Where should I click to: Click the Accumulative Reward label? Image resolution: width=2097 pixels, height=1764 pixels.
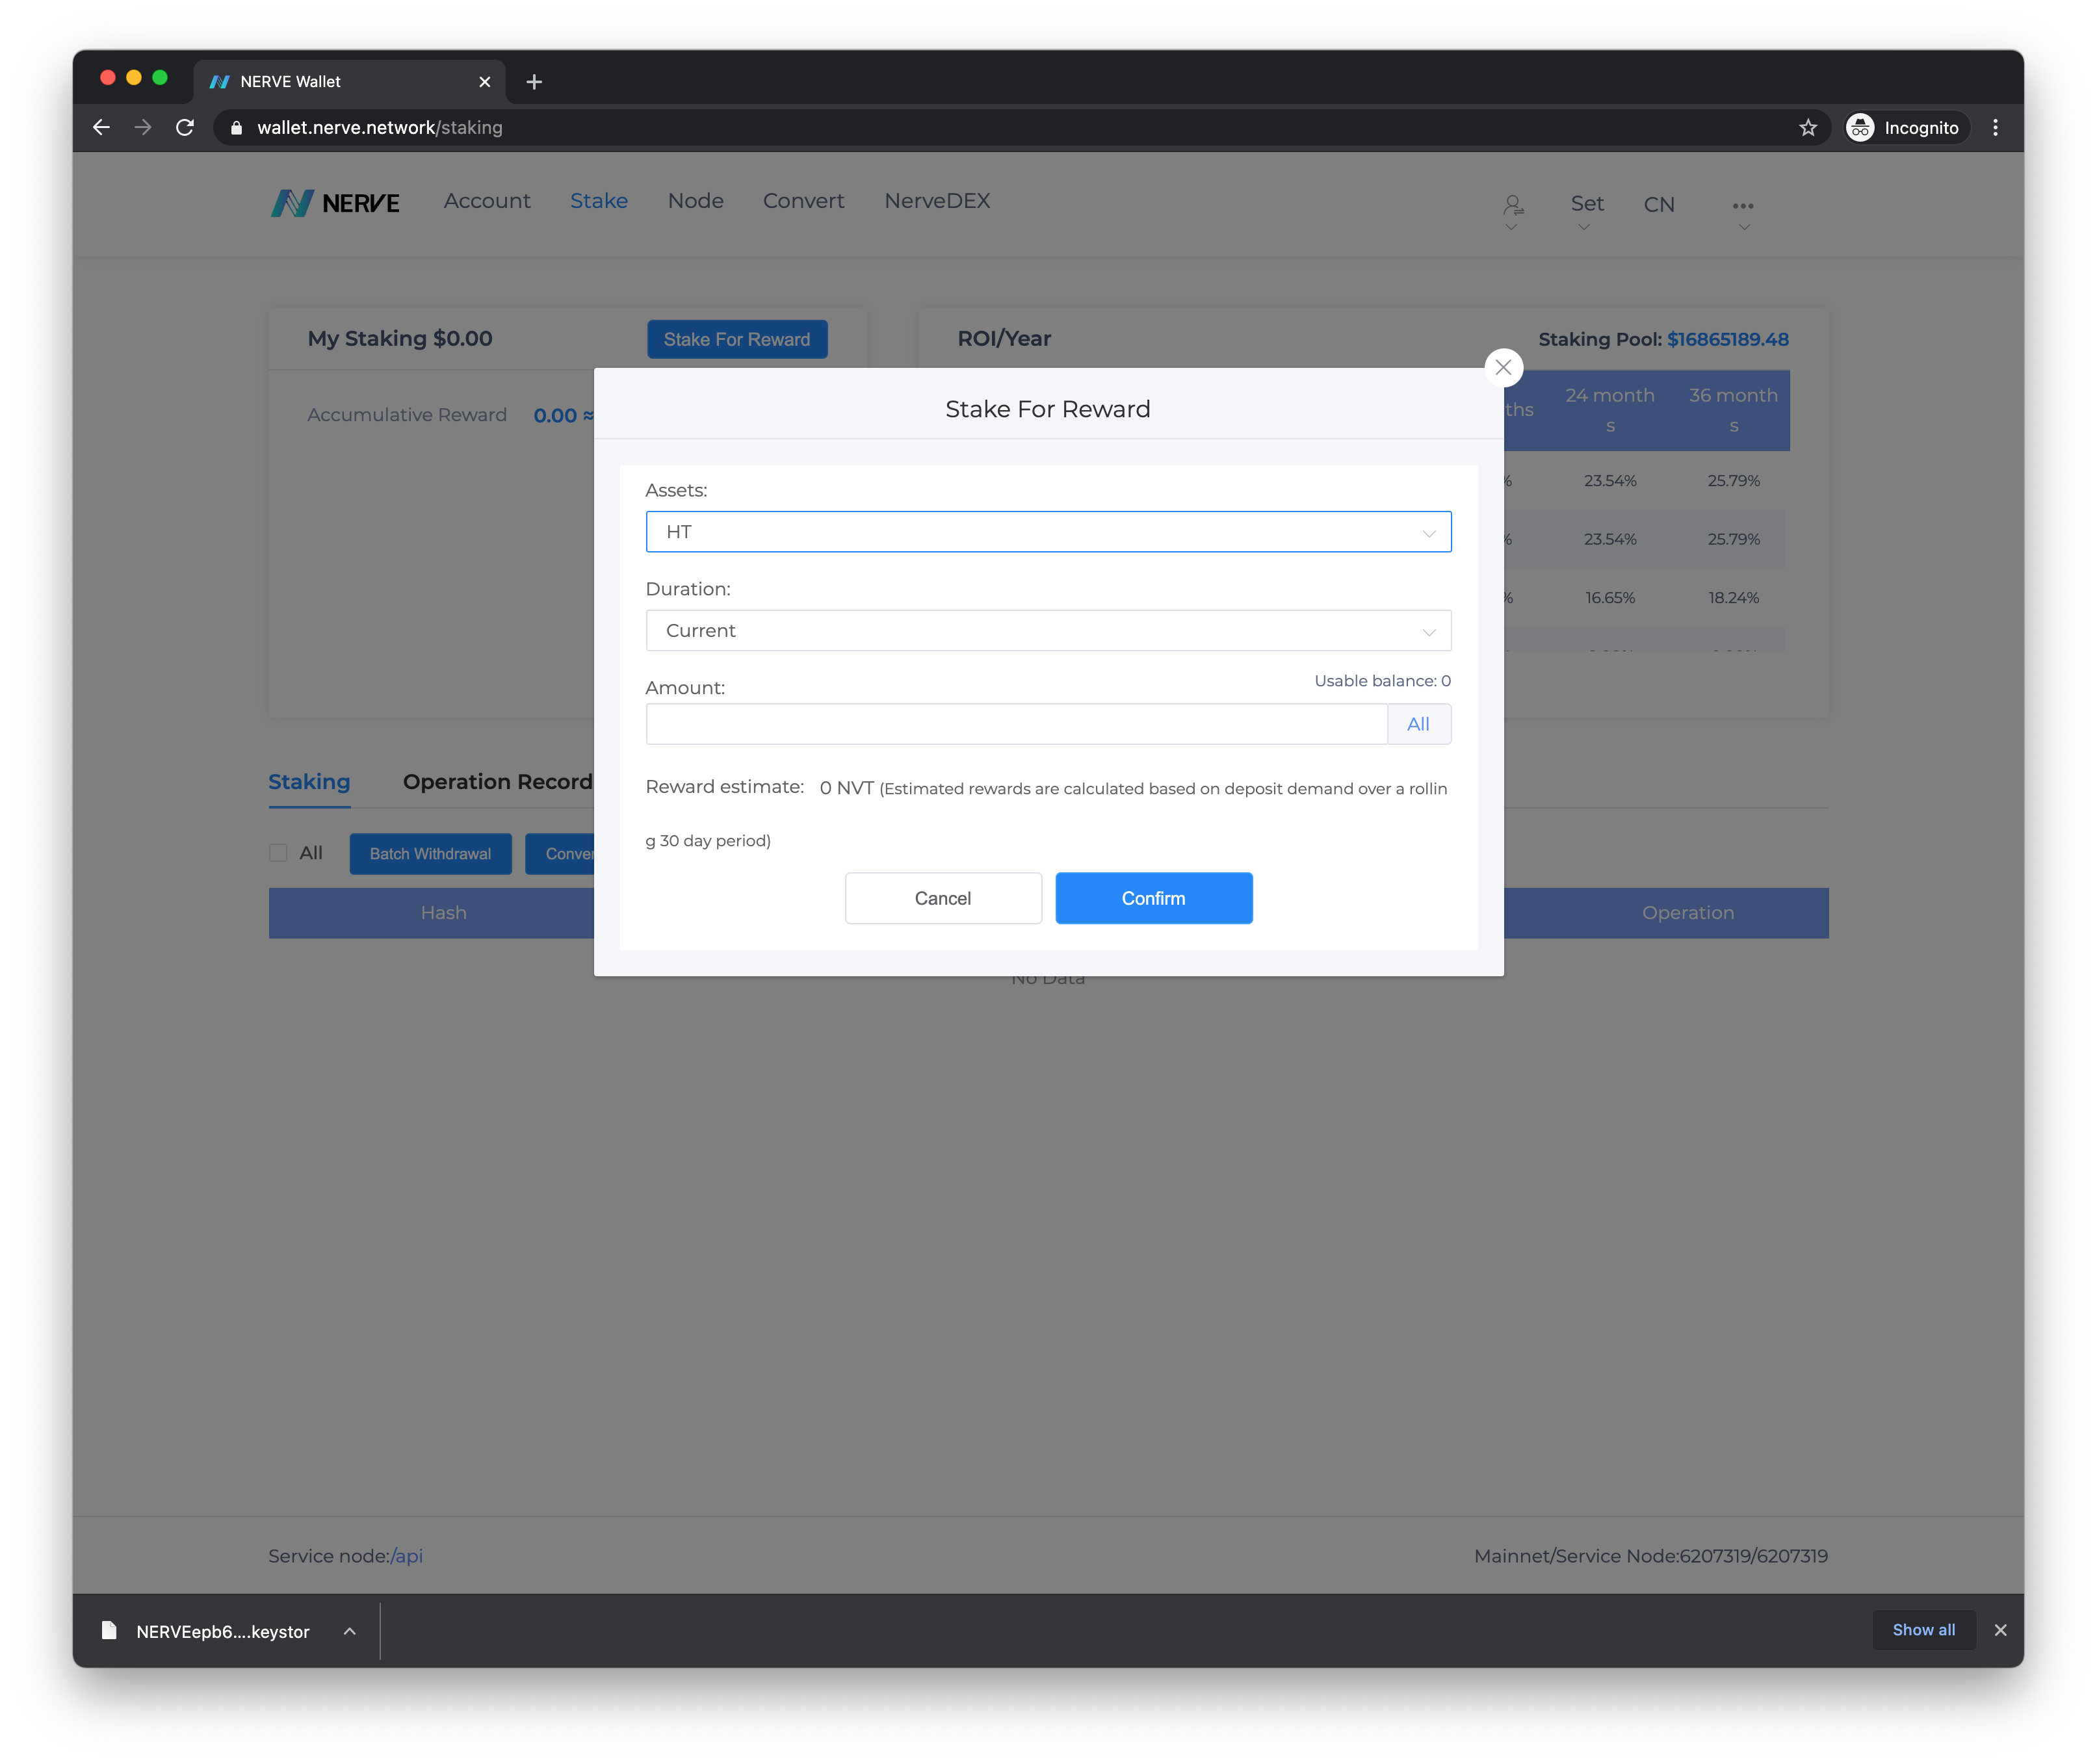407,415
